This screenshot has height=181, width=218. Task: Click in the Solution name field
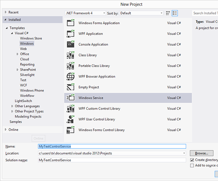pyautogui.click(x=112, y=160)
